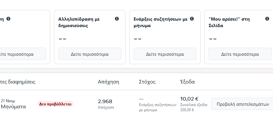Image resolution: width=273 pixels, height=117 pixels.
Task: Show info tooltip for "Μου αρέσει!" στη Σελίδα
Action: (x=267, y=19)
